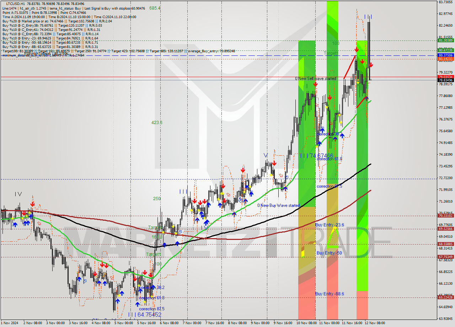Image resolution: width=455 pixels, height=327 pixels.
Task: Click the 74.91245 price axis value
Action: 445,143
